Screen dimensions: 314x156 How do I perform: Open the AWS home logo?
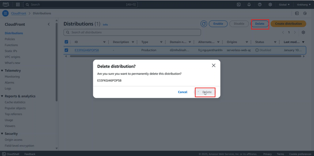click(x=6, y=4)
